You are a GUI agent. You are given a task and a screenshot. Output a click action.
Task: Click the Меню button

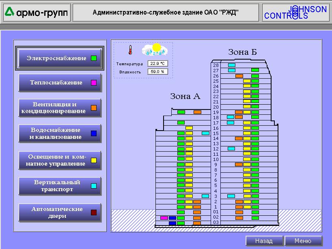pos(303,241)
